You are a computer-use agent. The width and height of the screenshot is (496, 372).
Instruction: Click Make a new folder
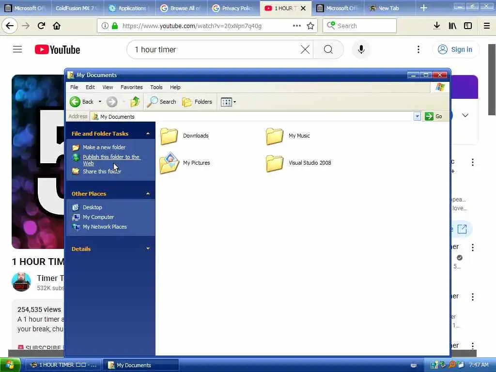point(104,147)
